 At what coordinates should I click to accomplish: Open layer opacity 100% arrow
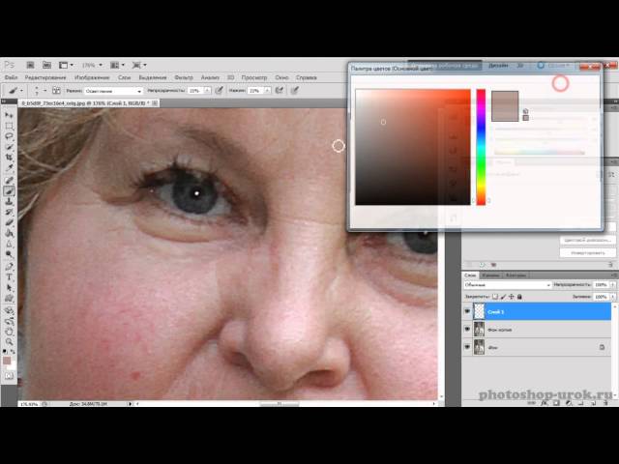pos(612,284)
